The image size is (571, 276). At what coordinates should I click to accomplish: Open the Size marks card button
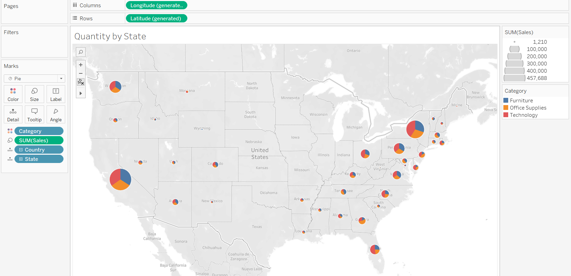[35, 94]
